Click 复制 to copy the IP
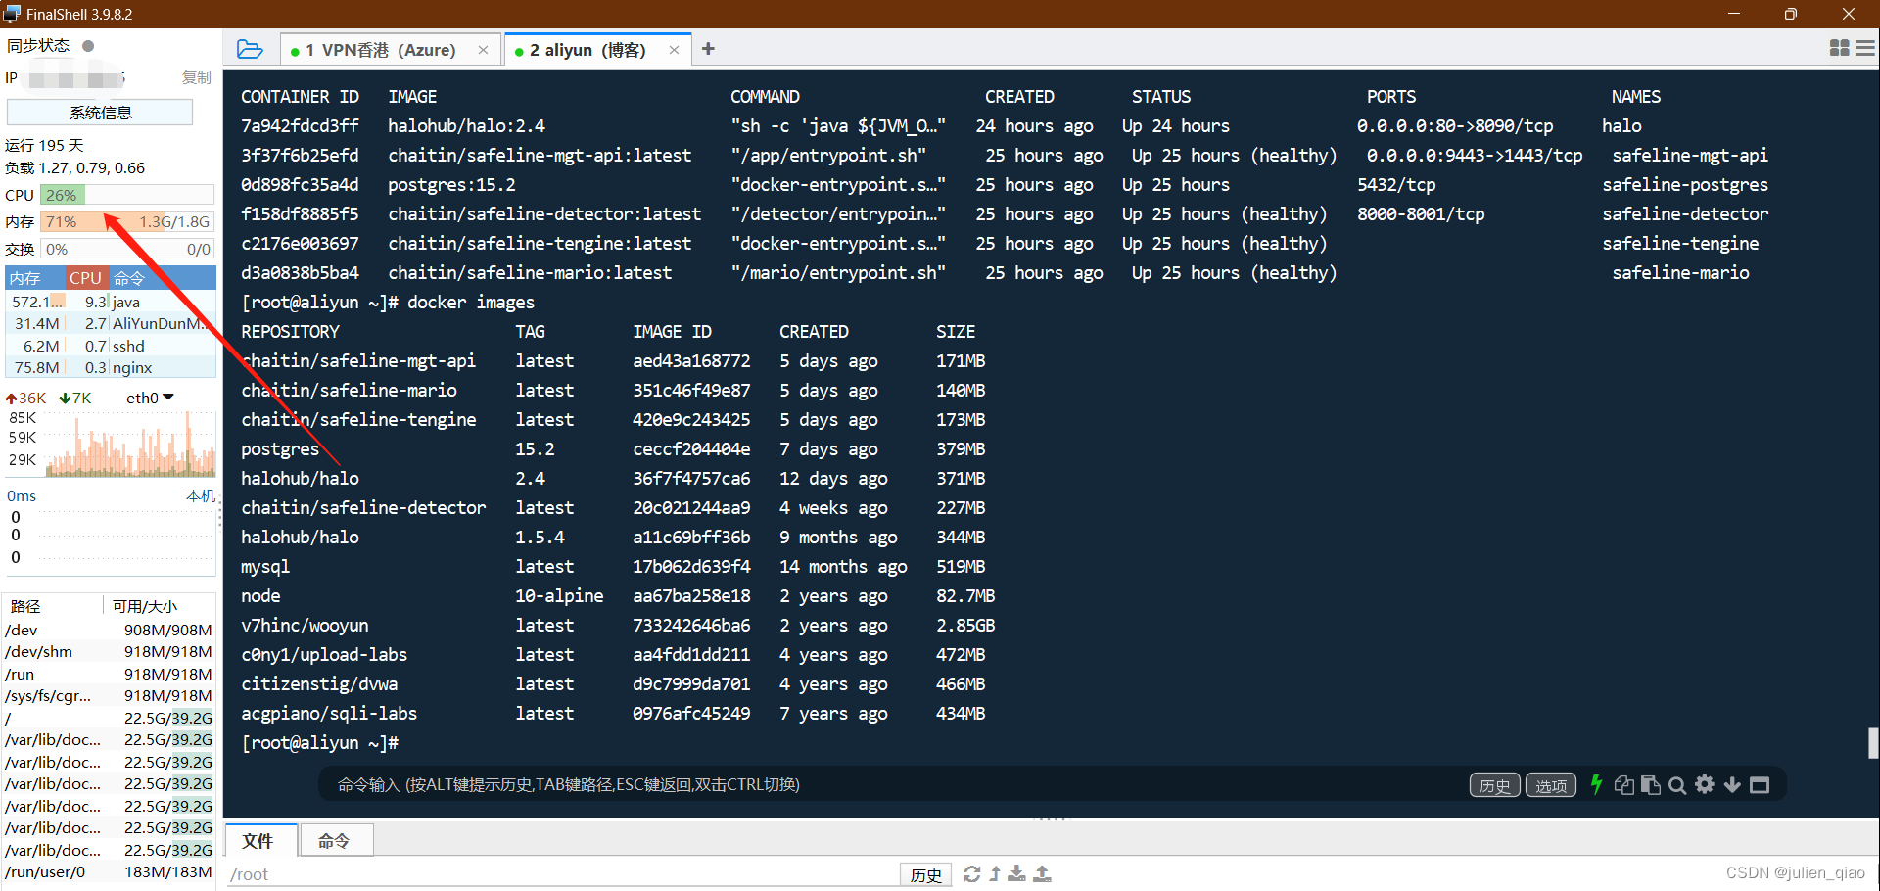1880x891 pixels. (x=196, y=77)
